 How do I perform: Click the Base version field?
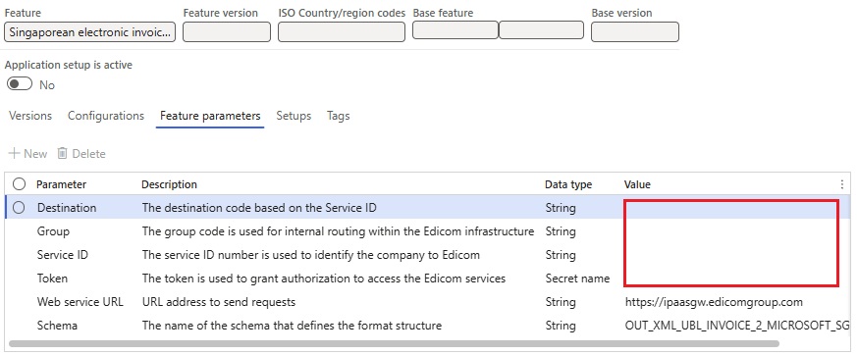(635, 32)
